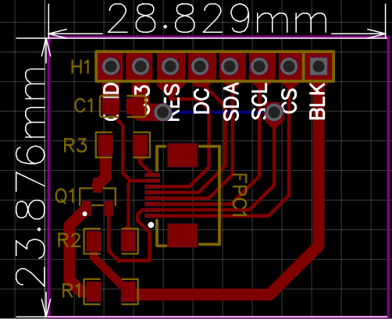Select the R1 resistor designator
Viewport: 392px width, 319px height.
click(71, 290)
